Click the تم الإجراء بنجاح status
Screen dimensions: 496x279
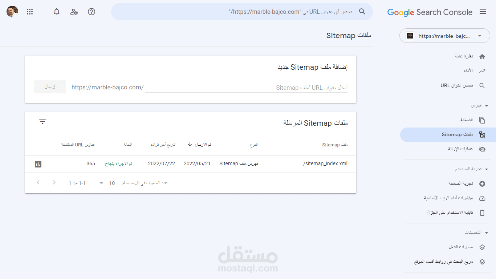coord(118,164)
